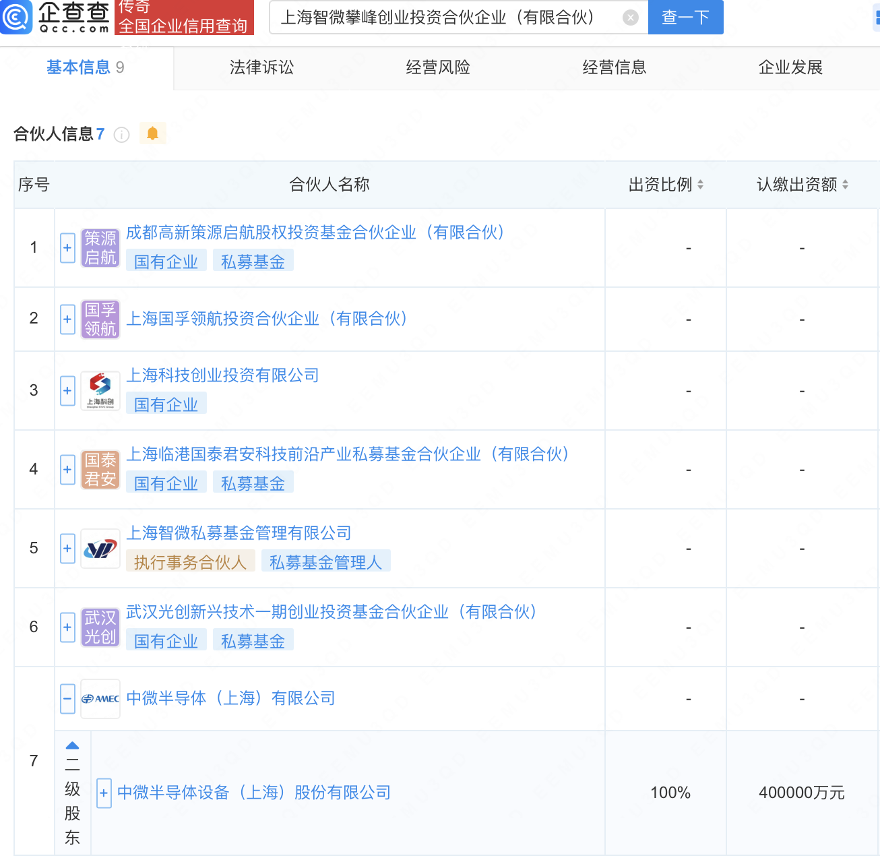Expand the 中微半导体设备 sub-shareholder row
Viewport: 880px width, 860px height.
point(104,793)
